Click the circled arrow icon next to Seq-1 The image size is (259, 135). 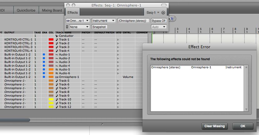[163, 12]
